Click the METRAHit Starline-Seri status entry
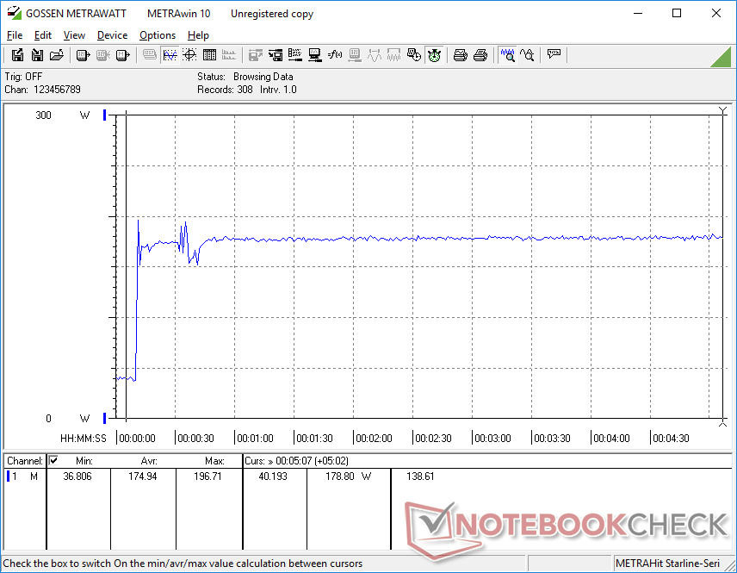737x573 pixels. [667, 564]
